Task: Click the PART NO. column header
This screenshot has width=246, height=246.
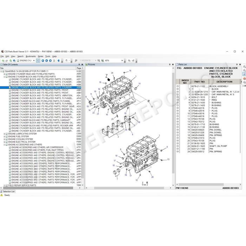Action: pyautogui.click(x=200, y=82)
